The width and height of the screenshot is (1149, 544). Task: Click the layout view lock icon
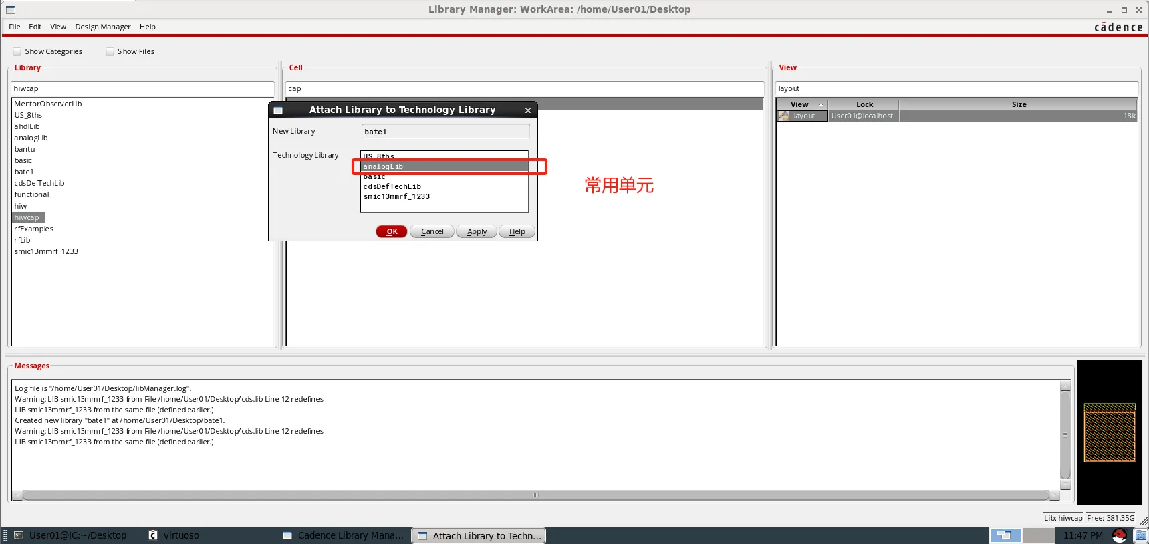click(784, 116)
